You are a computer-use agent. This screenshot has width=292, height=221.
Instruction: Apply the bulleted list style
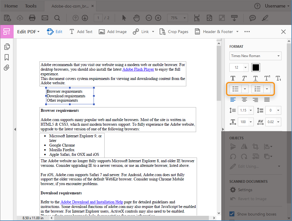[236, 89]
